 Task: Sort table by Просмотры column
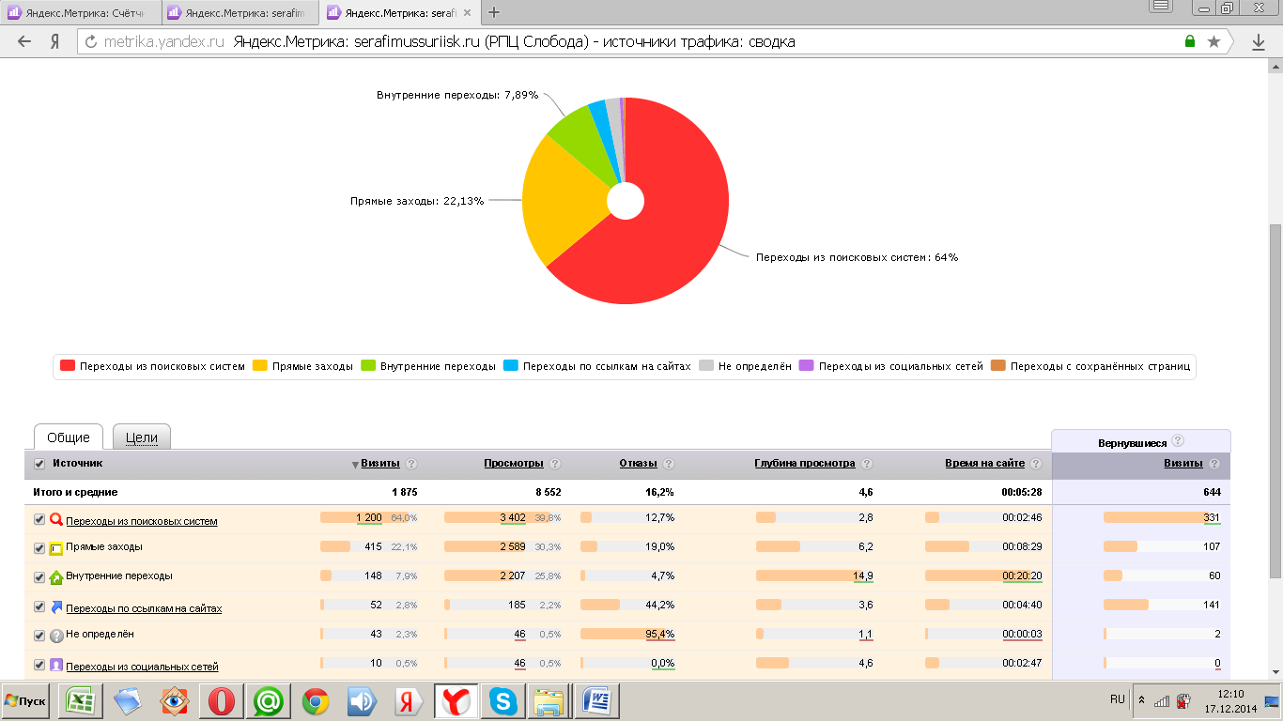point(514,464)
